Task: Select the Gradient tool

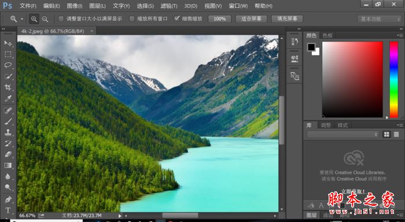Action: 8,165
